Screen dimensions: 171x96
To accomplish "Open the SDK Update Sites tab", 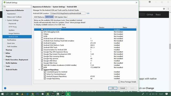I will click(x=61, y=17).
